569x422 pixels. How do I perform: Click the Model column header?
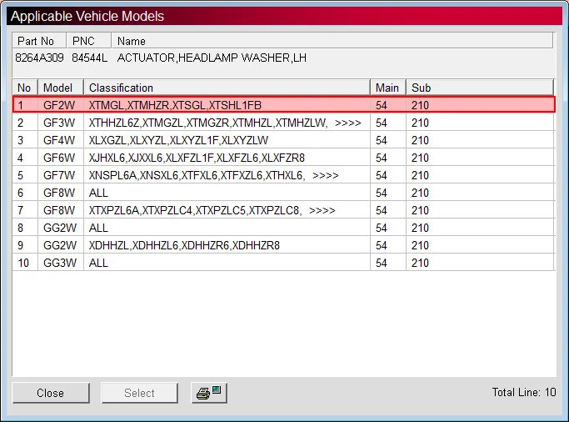61,88
